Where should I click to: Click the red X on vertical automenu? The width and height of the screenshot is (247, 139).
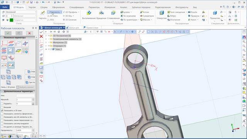pyautogui.click(x=41, y=36)
